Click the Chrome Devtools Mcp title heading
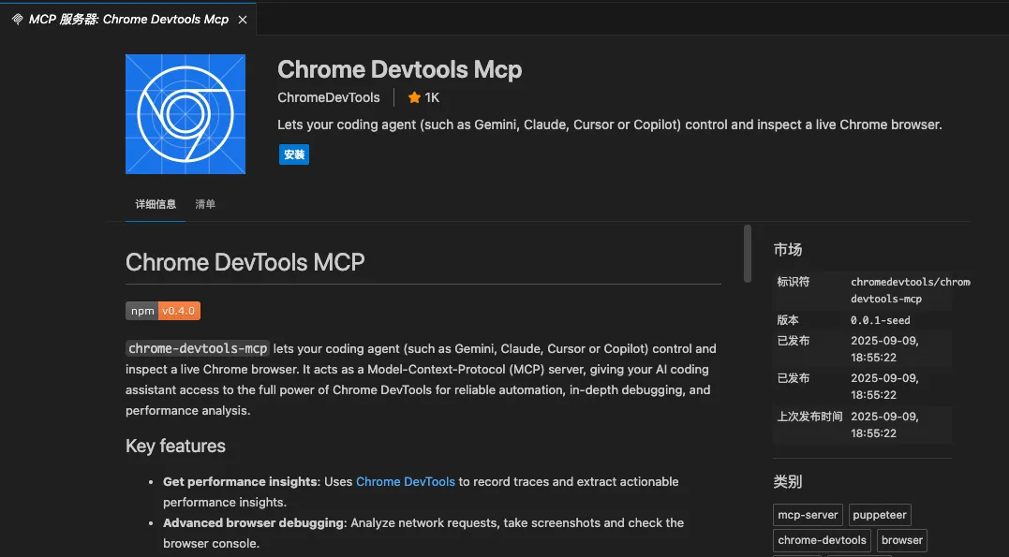 tap(400, 69)
